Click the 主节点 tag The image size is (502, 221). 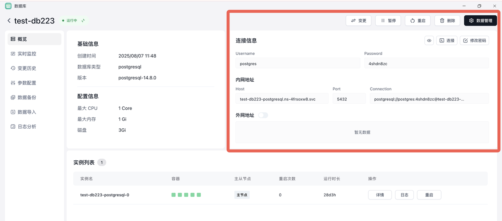pos(242,195)
